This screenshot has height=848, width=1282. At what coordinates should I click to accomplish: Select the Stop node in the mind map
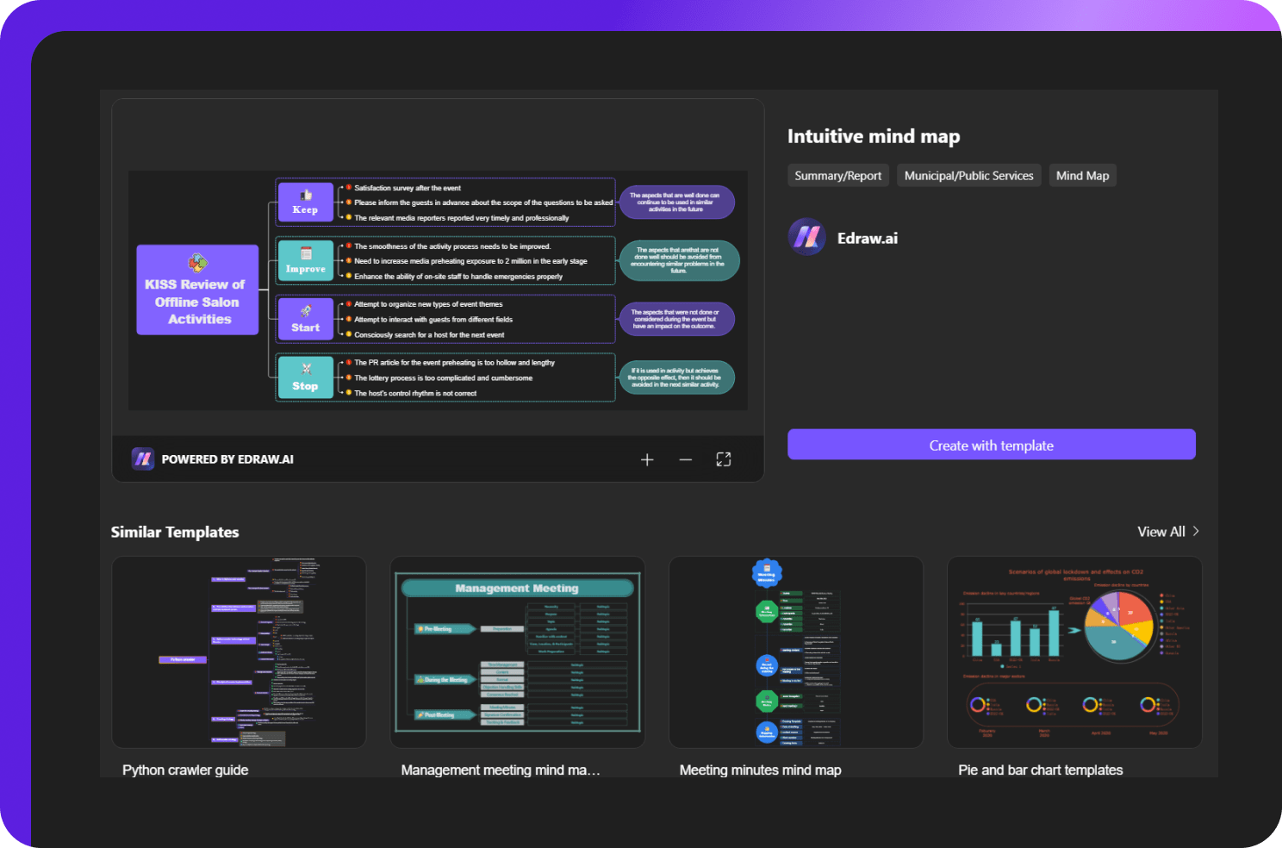pos(306,377)
